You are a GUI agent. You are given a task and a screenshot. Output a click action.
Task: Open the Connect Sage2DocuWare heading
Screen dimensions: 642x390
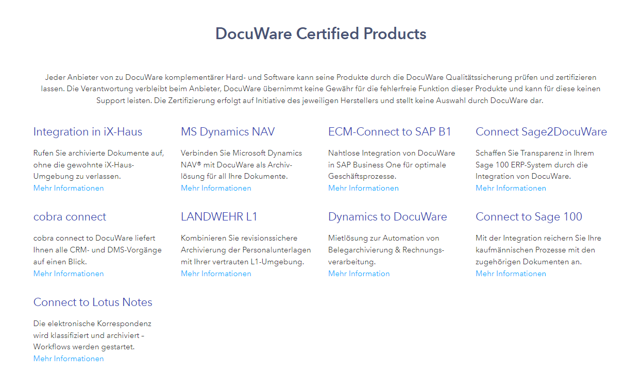541,132
